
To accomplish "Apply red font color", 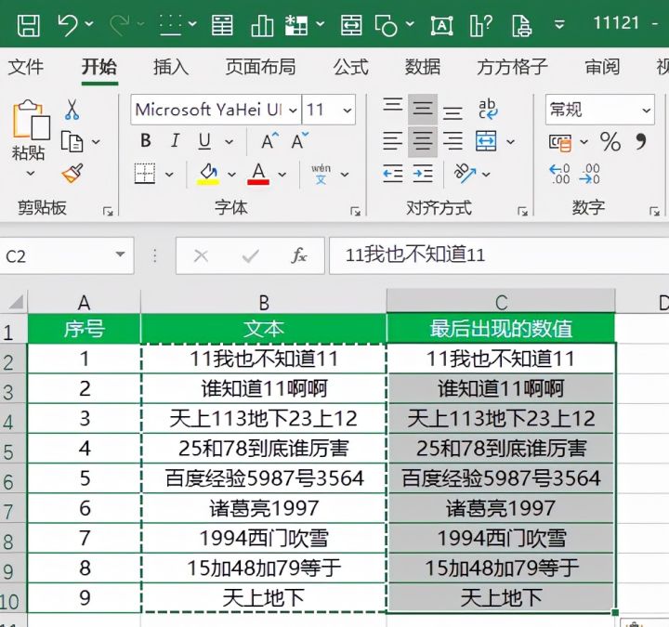I will tap(258, 174).
